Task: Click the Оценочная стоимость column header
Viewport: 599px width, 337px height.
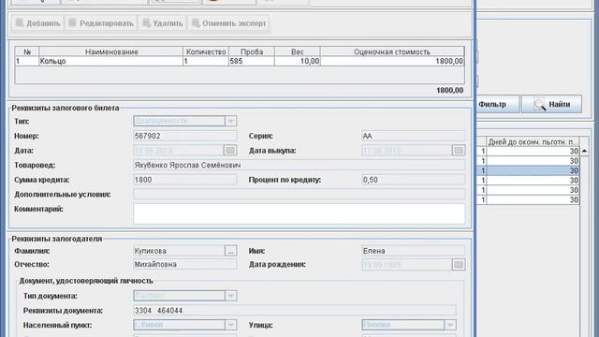Action: [392, 51]
